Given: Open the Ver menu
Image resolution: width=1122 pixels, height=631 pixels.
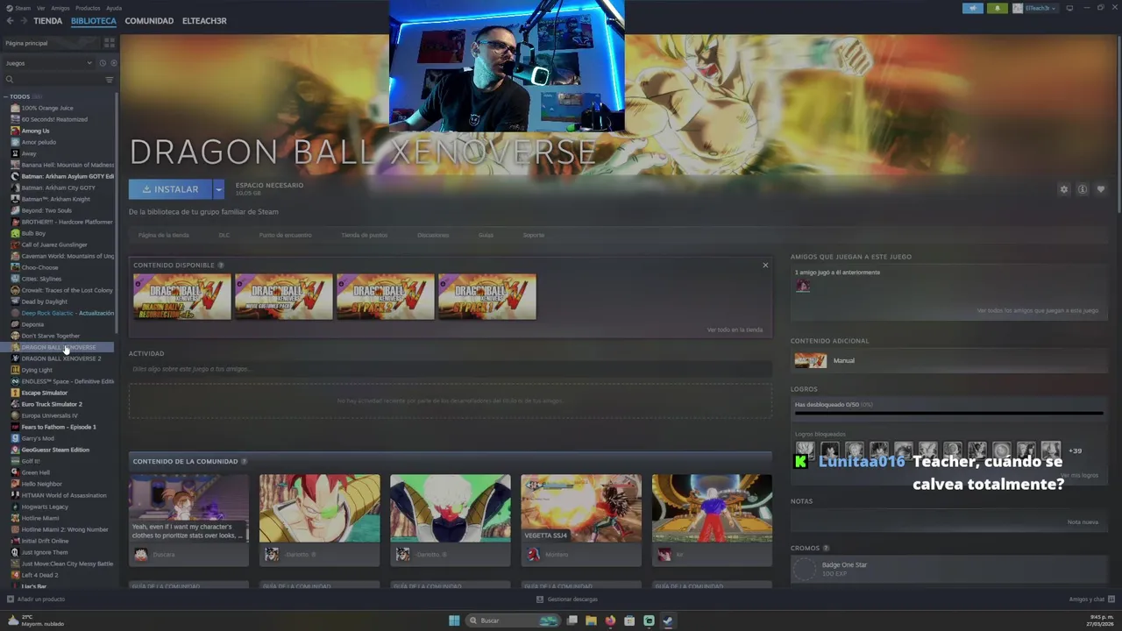Looking at the screenshot, I should click(x=40, y=8).
